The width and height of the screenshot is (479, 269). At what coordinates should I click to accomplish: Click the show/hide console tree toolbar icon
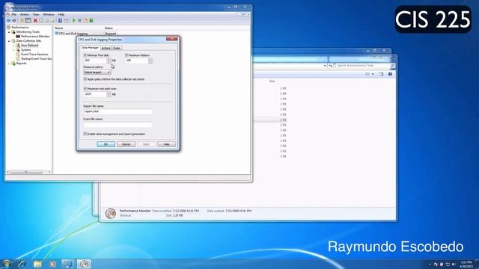[28, 20]
